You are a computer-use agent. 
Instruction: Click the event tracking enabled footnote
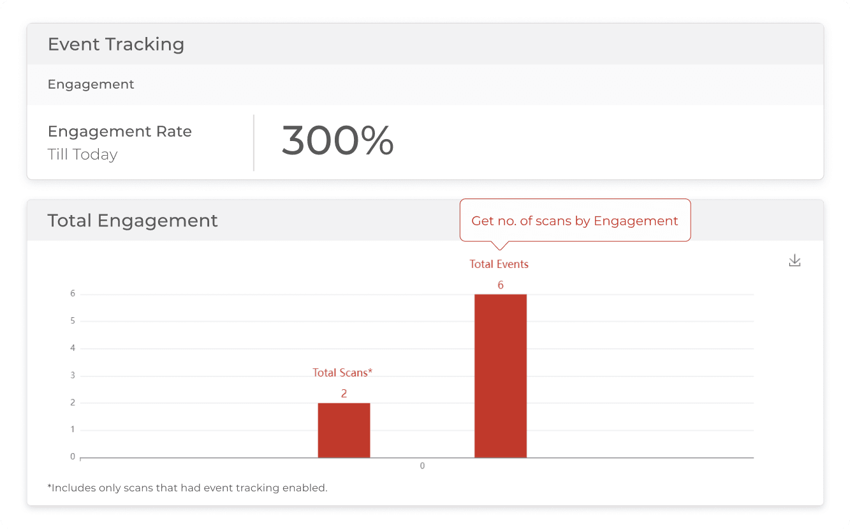point(187,488)
